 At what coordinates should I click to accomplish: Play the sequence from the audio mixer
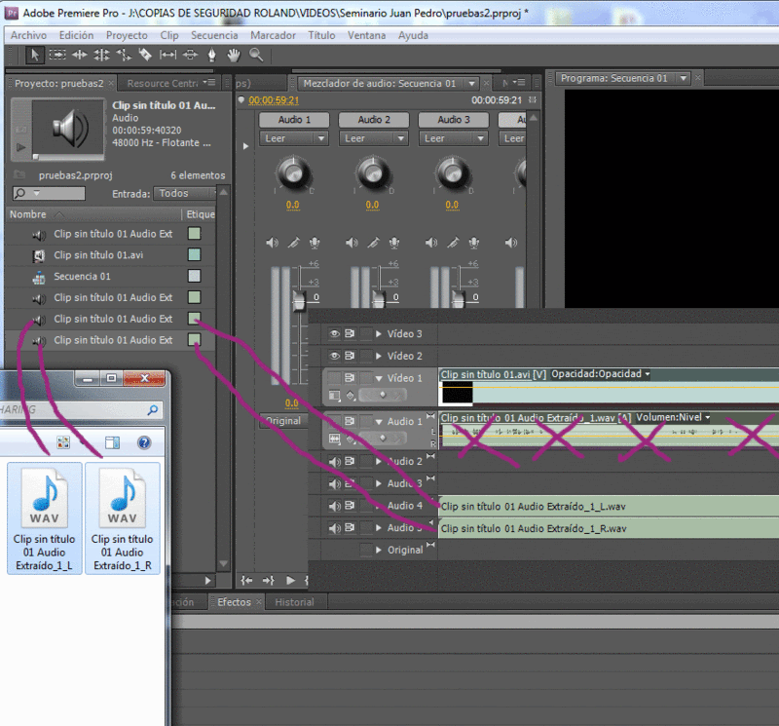pos(290,580)
